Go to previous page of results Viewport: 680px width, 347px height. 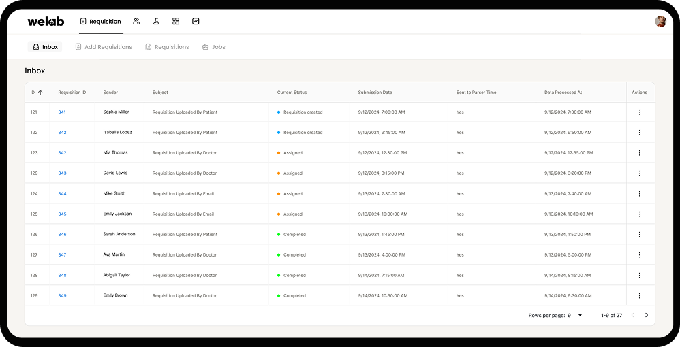pos(632,316)
